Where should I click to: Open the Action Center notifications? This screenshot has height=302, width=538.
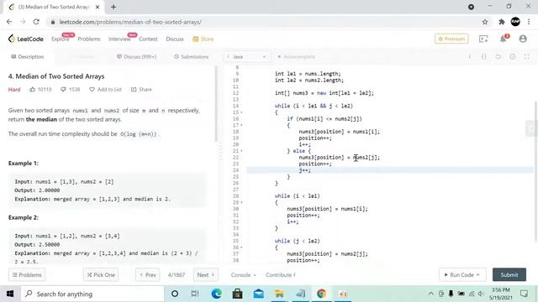[x=525, y=294]
